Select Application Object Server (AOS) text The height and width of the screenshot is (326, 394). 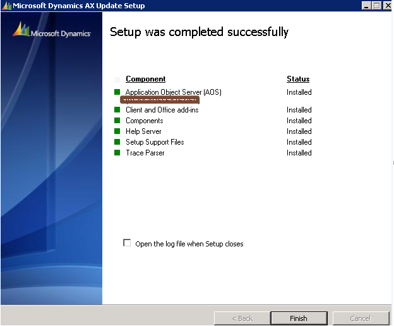tap(174, 92)
